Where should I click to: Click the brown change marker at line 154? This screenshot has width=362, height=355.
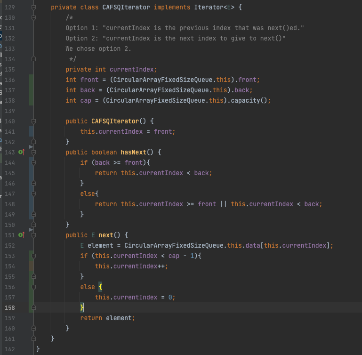pos(31,266)
